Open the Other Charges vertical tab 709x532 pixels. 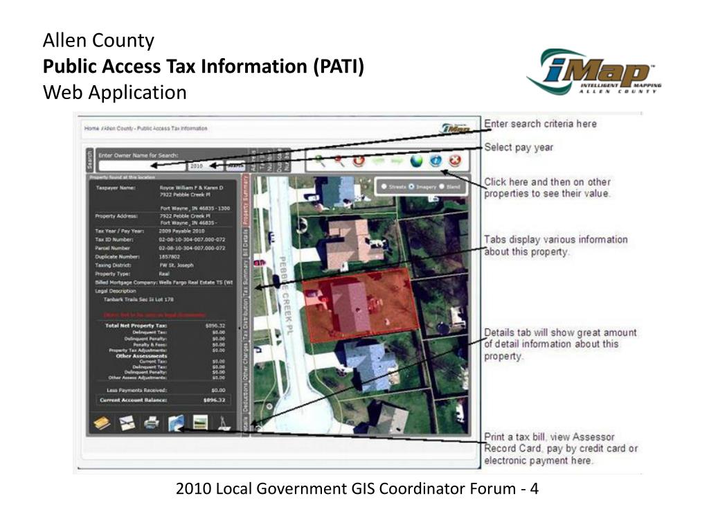click(x=246, y=362)
